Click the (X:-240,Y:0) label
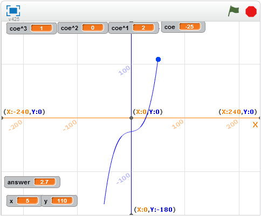 (x=24, y=112)
